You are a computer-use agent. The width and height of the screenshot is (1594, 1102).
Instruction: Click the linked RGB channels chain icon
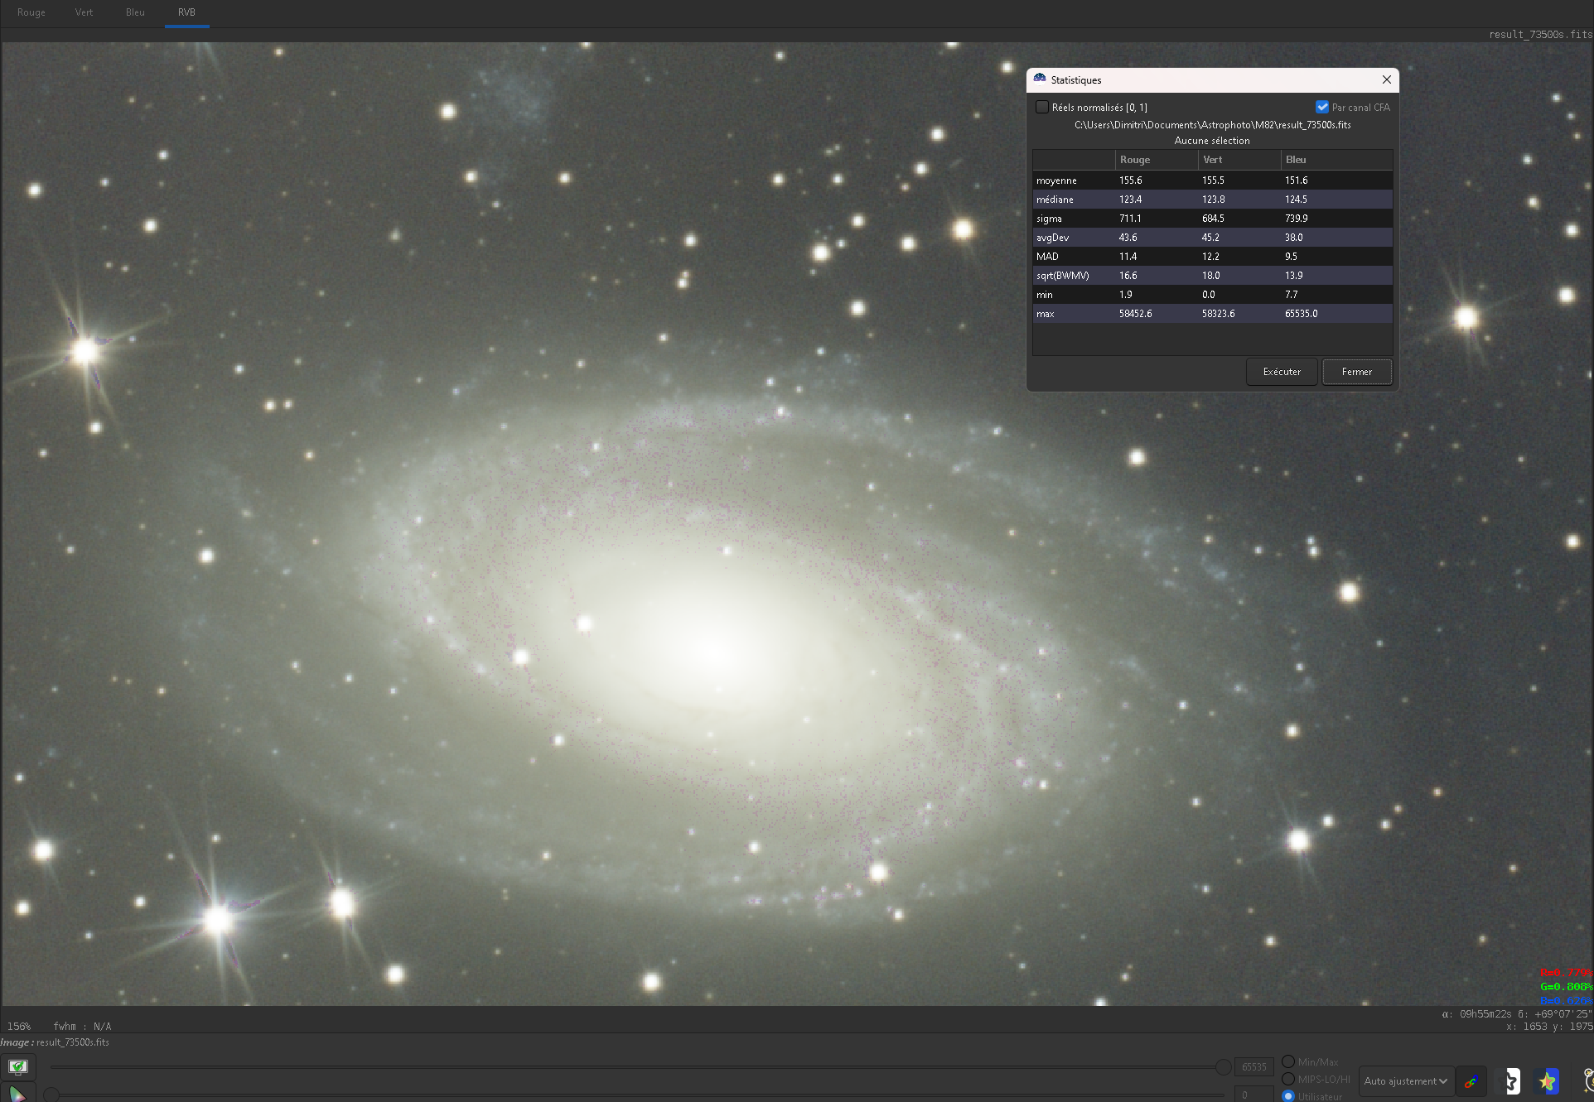pos(1471,1081)
